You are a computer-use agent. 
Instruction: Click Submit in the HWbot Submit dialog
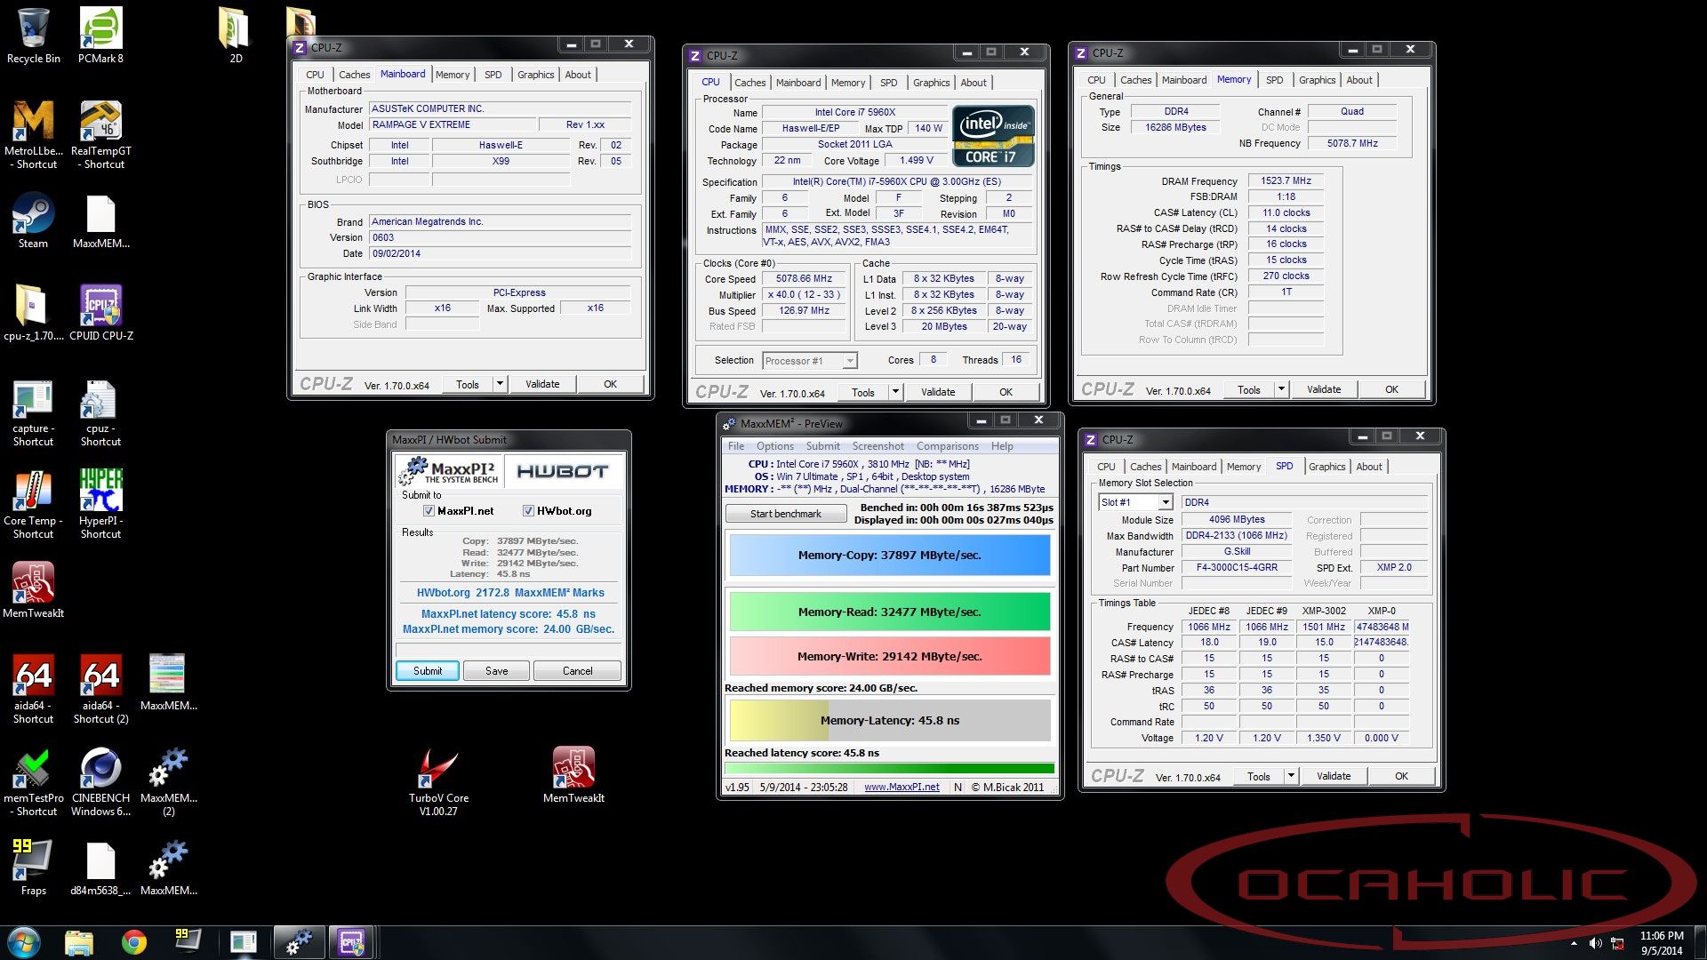pyautogui.click(x=428, y=670)
